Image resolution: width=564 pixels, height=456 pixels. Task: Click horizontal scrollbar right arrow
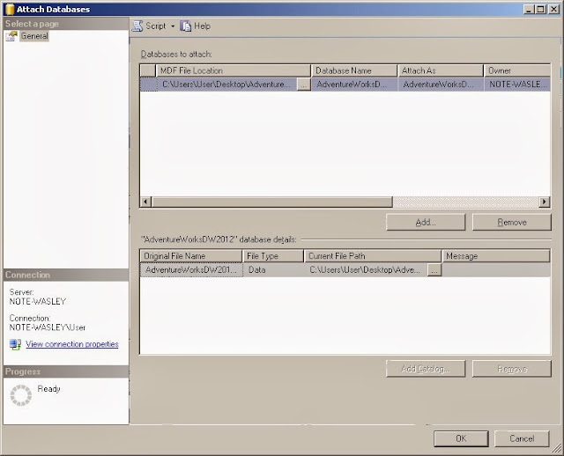click(x=545, y=202)
